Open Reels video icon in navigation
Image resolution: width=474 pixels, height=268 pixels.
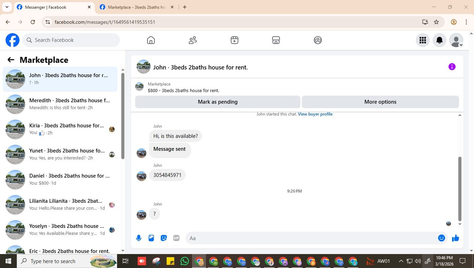(x=235, y=40)
